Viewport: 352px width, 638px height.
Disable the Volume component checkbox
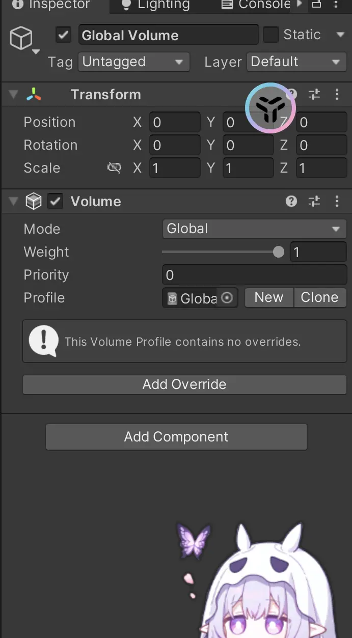(55, 202)
